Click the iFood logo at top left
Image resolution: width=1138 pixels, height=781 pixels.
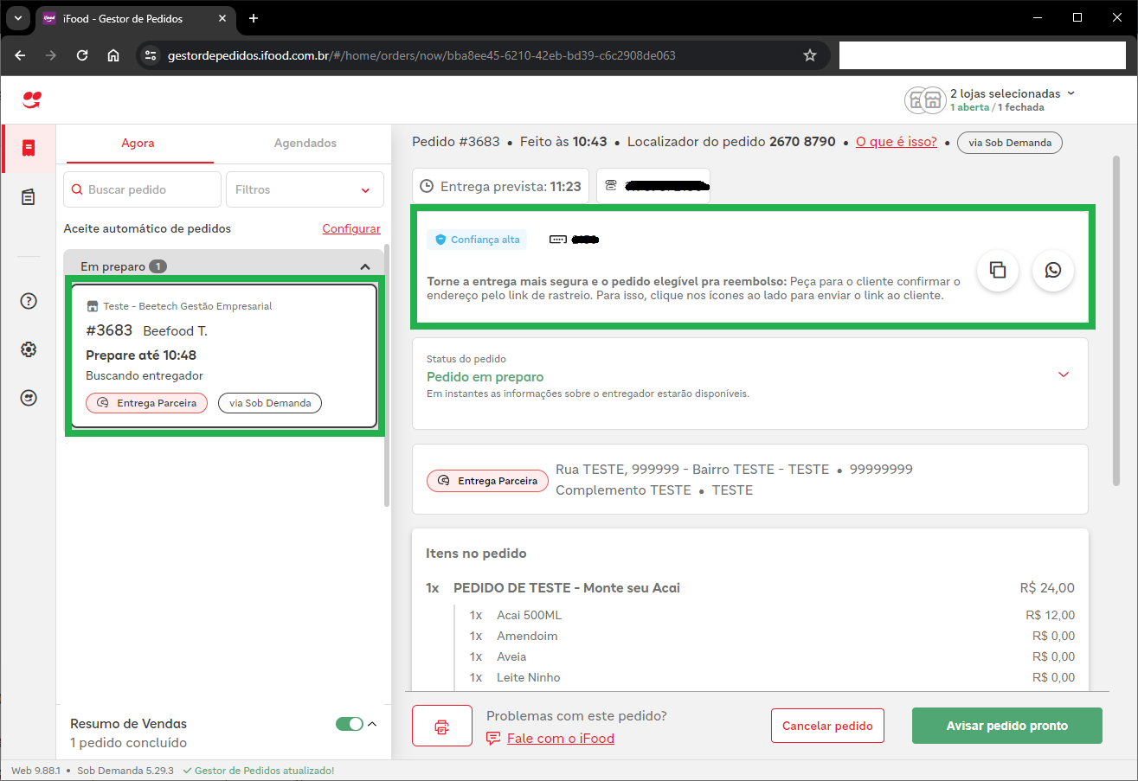[32, 99]
